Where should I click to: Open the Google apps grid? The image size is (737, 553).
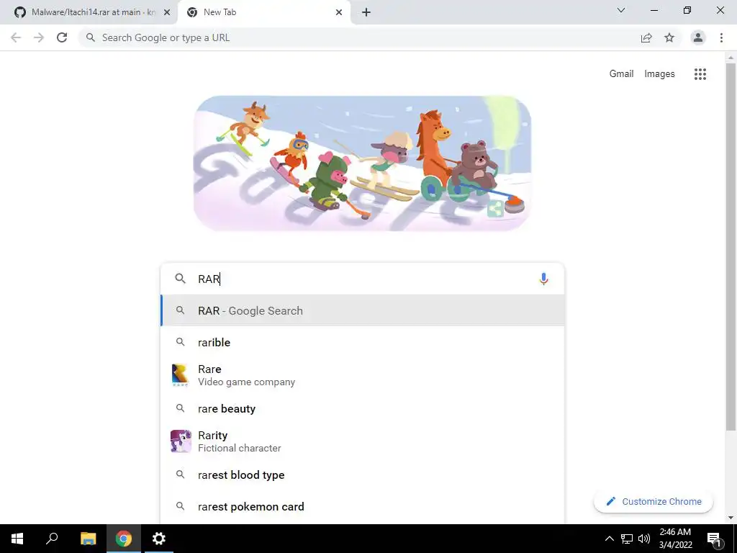[700, 74]
